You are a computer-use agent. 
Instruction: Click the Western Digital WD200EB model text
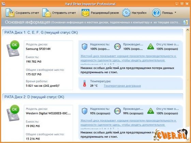click(x=48, y=114)
